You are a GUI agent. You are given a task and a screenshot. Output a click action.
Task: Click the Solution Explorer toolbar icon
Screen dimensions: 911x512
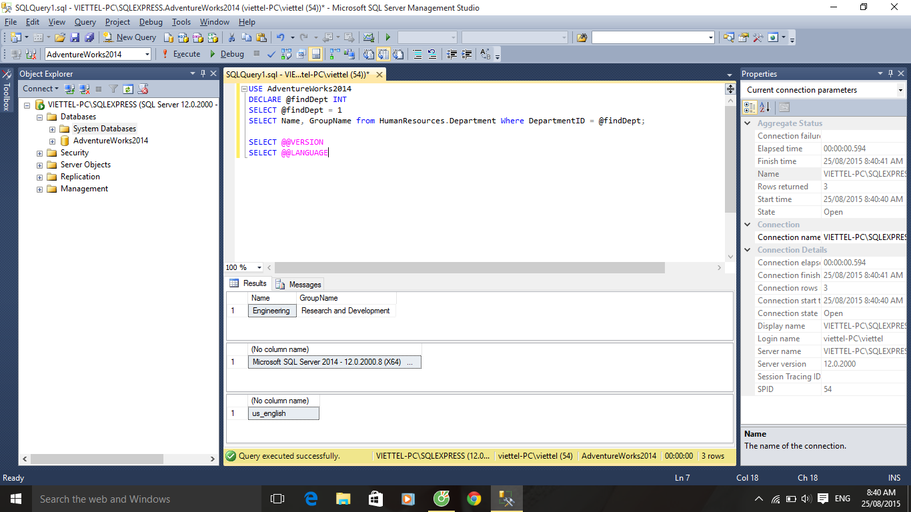pyautogui.click(x=728, y=37)
